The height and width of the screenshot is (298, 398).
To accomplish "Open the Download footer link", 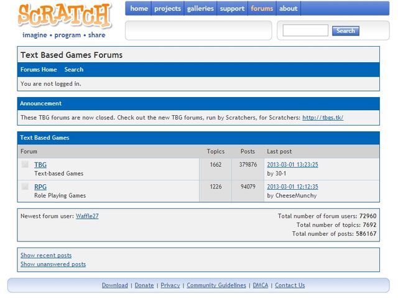I will 114,286.
